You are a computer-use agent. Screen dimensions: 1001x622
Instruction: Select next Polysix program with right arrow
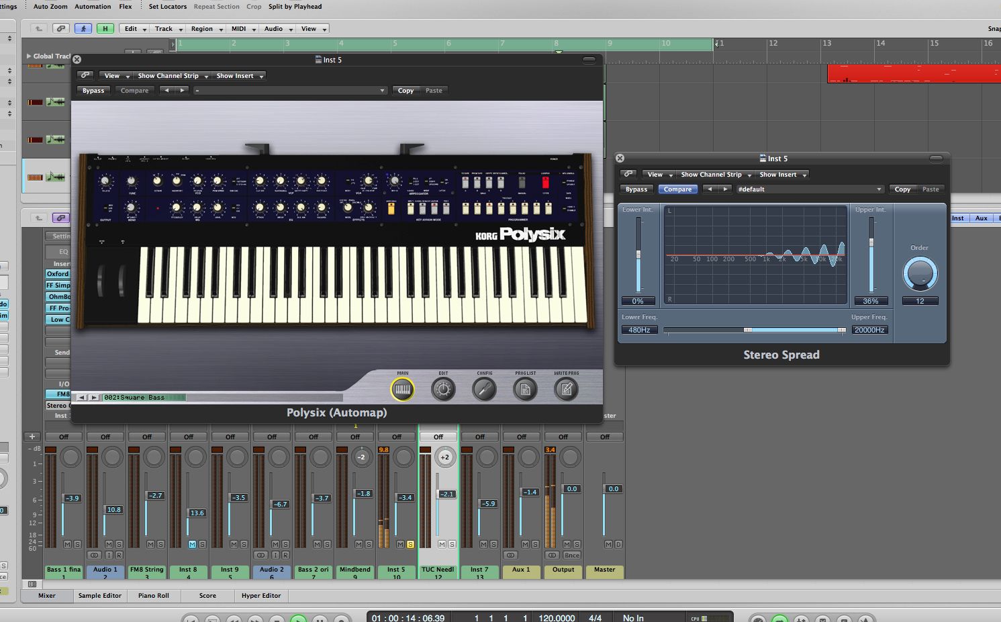[x=94, y=398]
